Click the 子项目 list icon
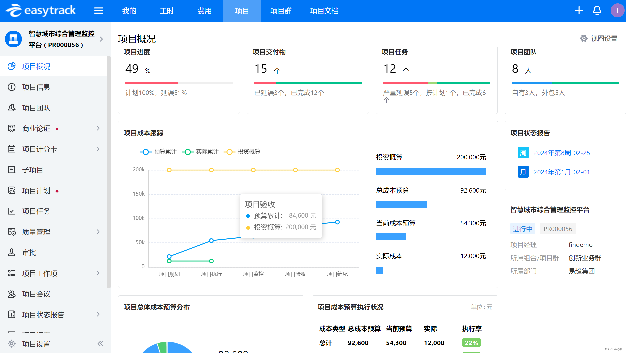The image size is (626, 353). pyautogui.click(x=12, y=170)
